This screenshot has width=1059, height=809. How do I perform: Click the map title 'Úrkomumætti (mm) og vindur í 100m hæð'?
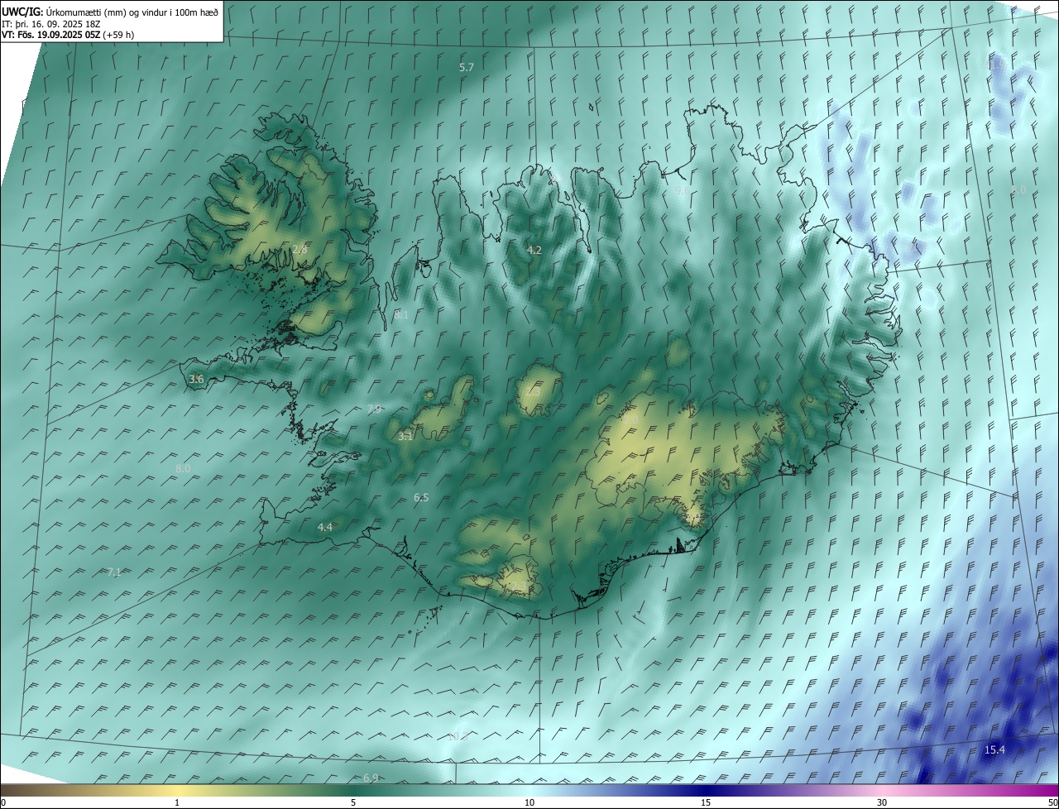(x=132, y=12)
